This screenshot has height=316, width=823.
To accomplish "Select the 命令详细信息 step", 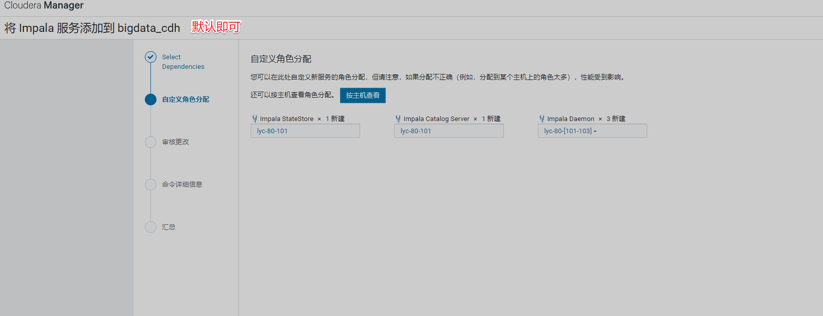I will point(182,184).
